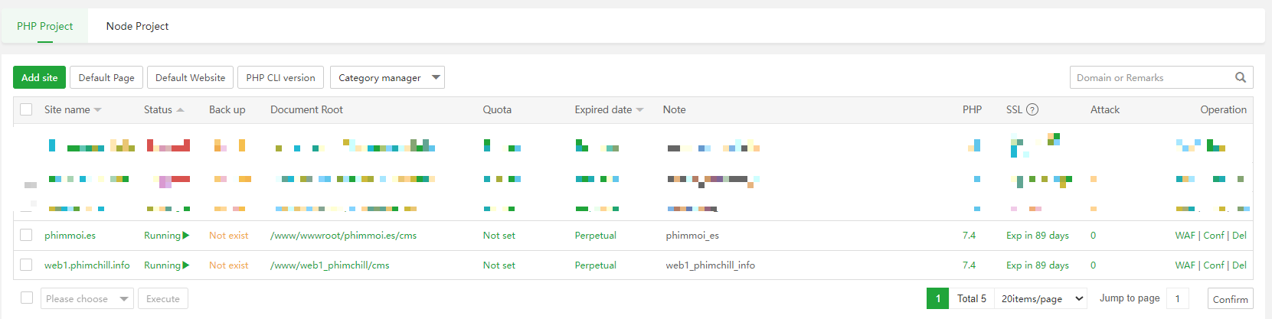Click the PHP CLI version button
Screen dimensions: 1272x319
click(280, 77)
